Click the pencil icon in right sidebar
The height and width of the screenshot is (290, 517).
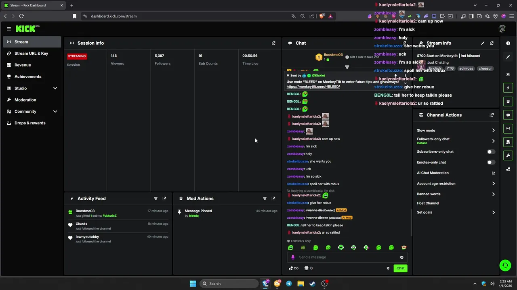coord(508,57)
